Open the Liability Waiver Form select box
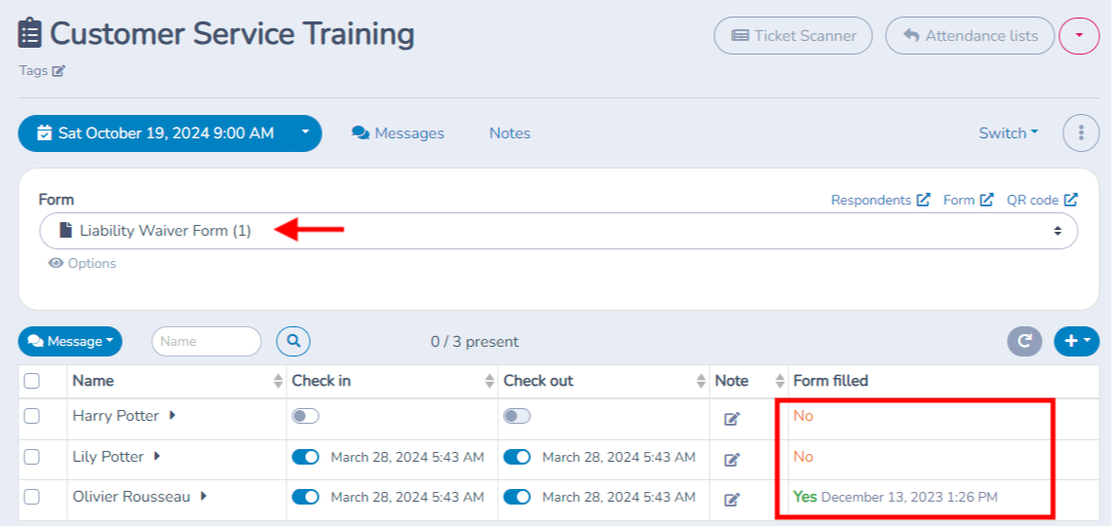The width and height of the screenshot is (1112, 526). [x=558, y=231]
